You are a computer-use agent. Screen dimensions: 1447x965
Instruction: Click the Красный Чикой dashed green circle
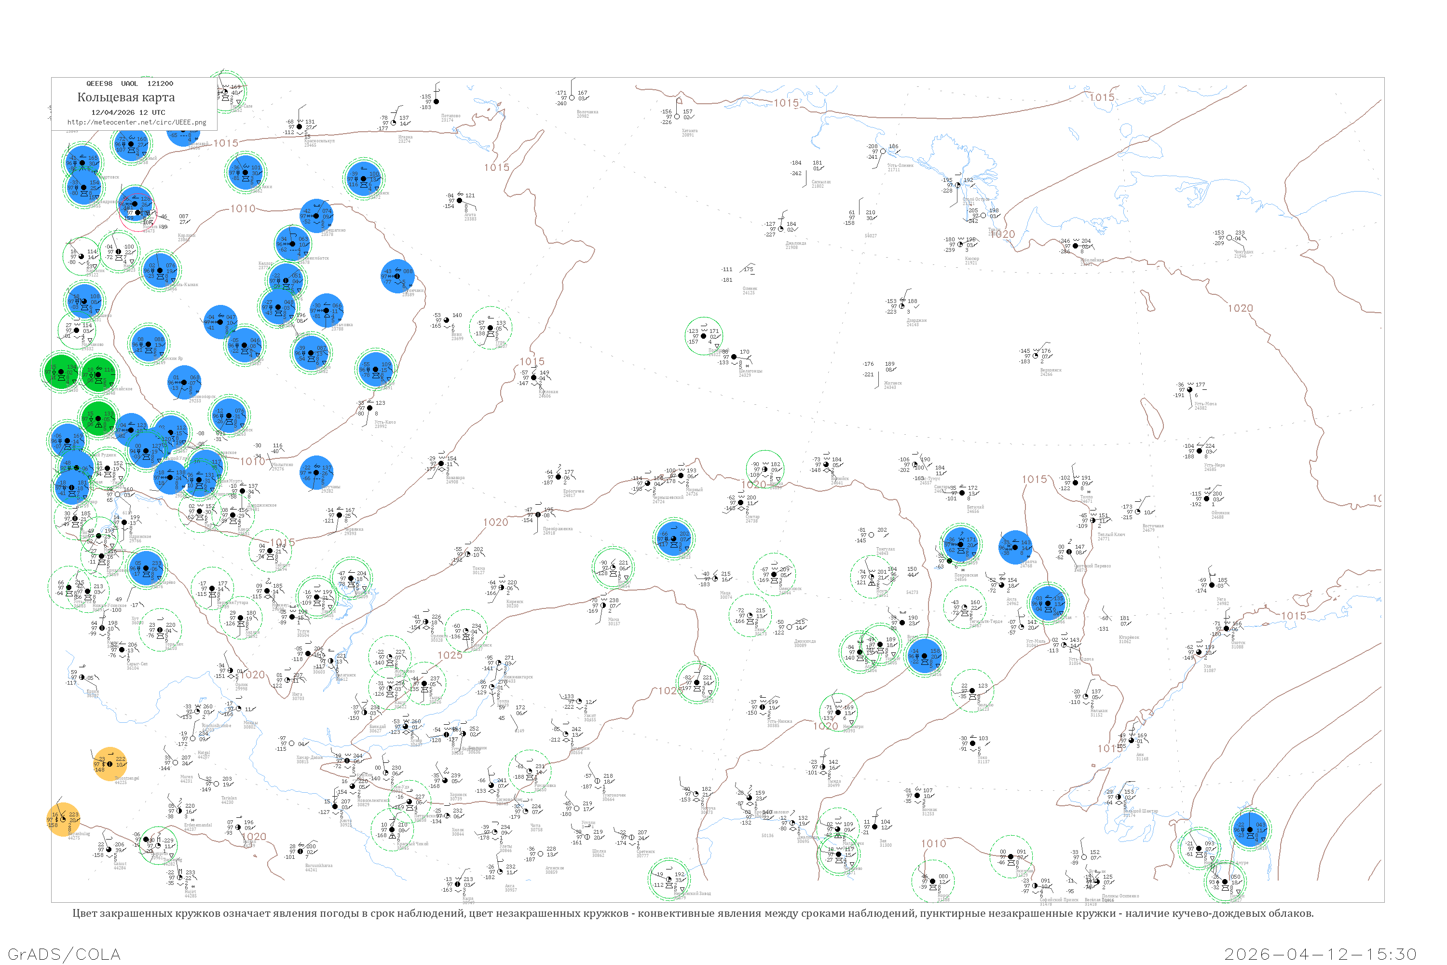(x=393, y=829)
